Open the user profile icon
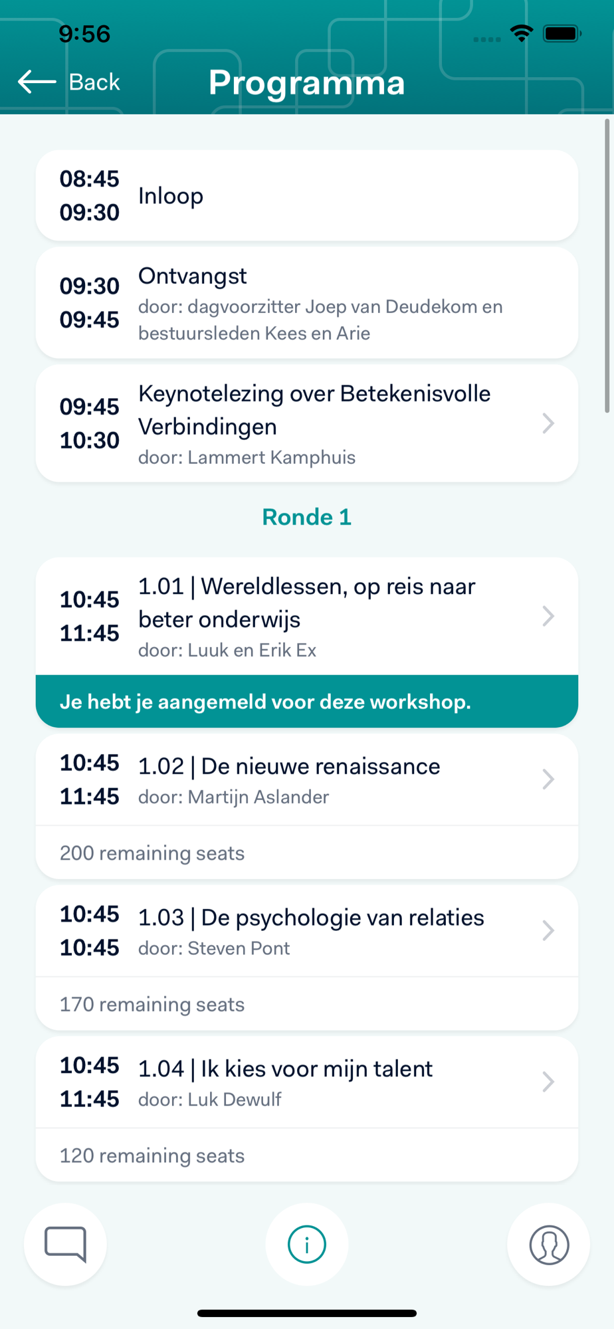Image resolution: width=614 pixels, height=1329 pixels. click(549, 1244)
